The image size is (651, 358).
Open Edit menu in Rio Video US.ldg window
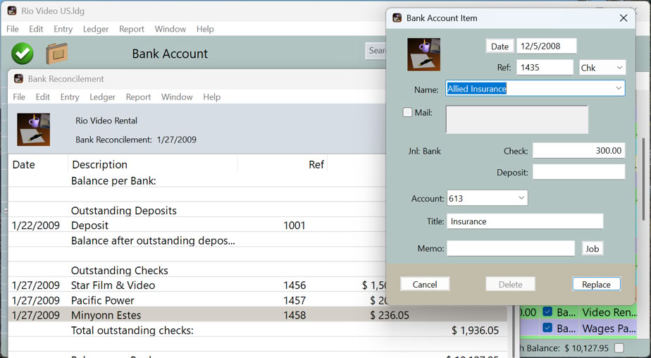[36, 29]
